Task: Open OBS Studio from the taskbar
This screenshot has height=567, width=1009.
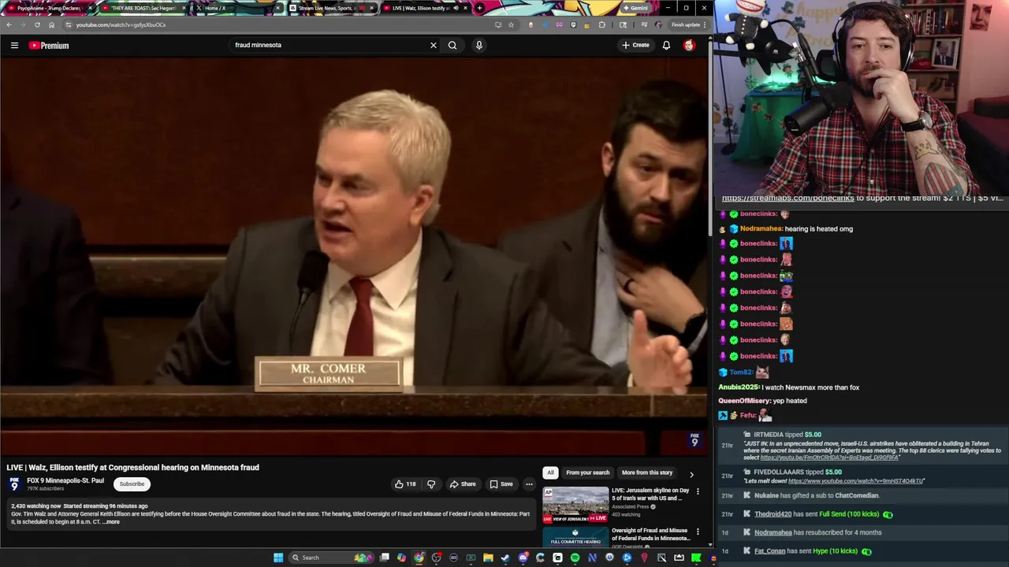Action: point(436,558)
